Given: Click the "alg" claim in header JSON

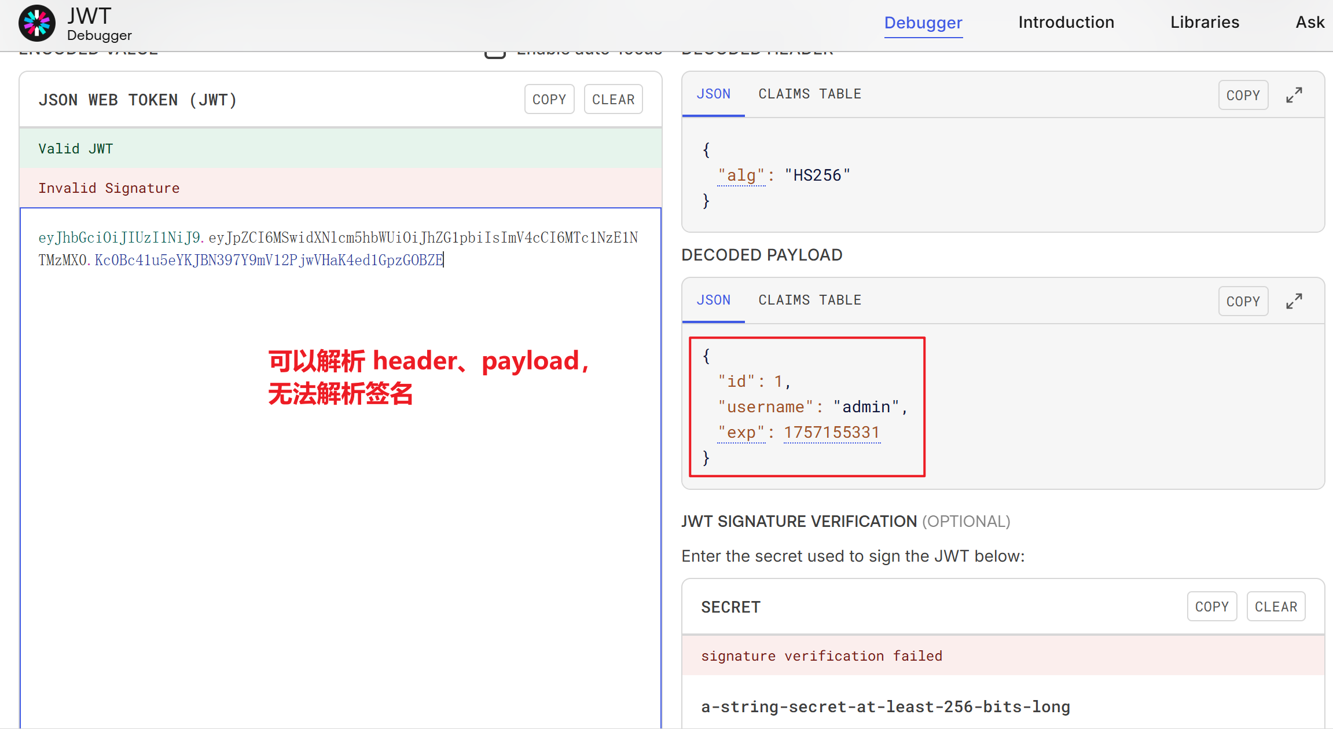Looking at the screenshot, I should (x=741, y=175).
